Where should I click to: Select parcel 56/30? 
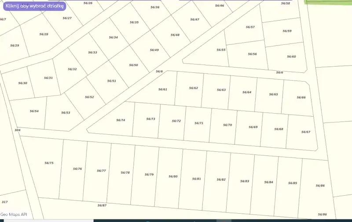pos(22,83)
